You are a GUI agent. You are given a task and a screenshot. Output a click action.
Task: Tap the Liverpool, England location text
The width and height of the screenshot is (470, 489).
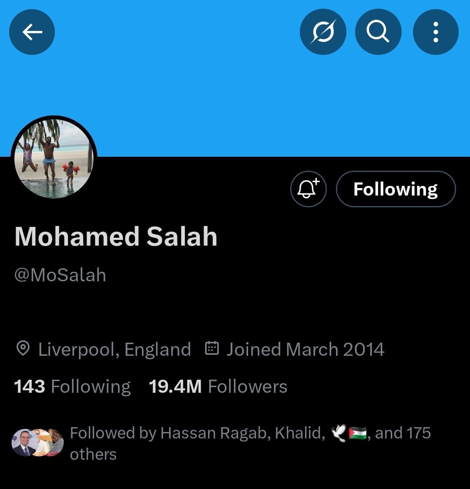114,349
